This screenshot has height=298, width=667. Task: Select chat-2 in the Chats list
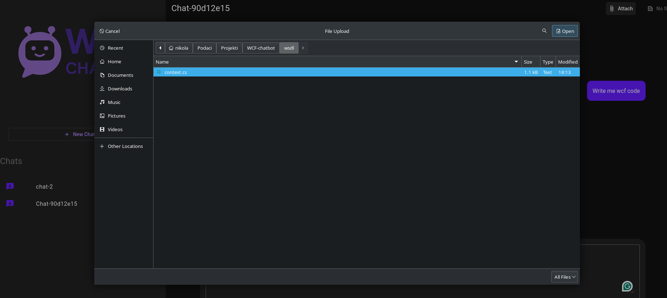[x=44, y=187]
